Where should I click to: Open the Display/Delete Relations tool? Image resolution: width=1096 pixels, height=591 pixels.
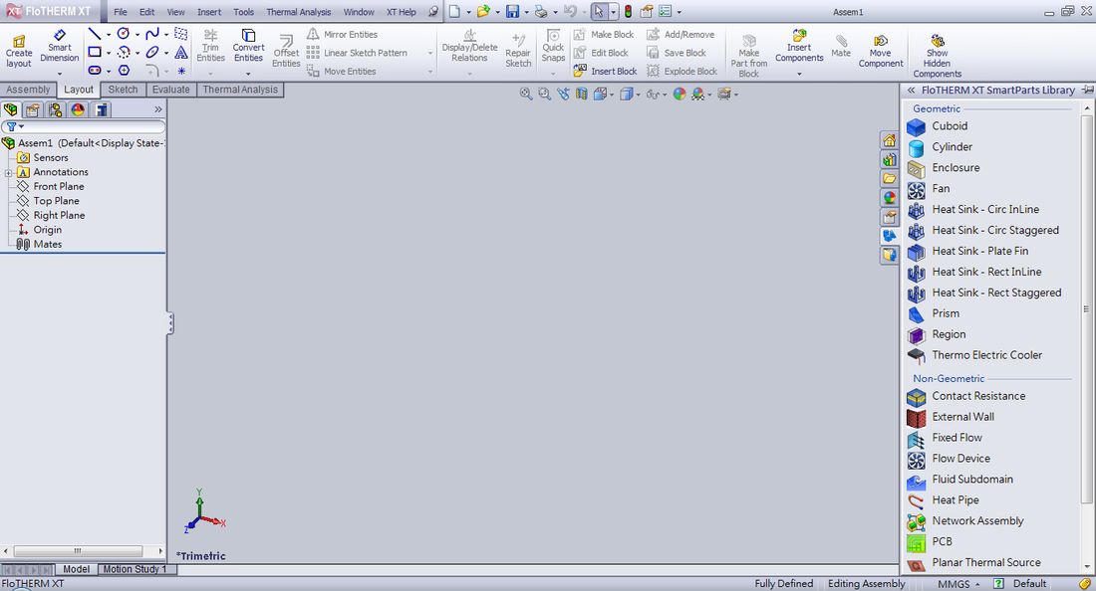(x=469, y=46)
